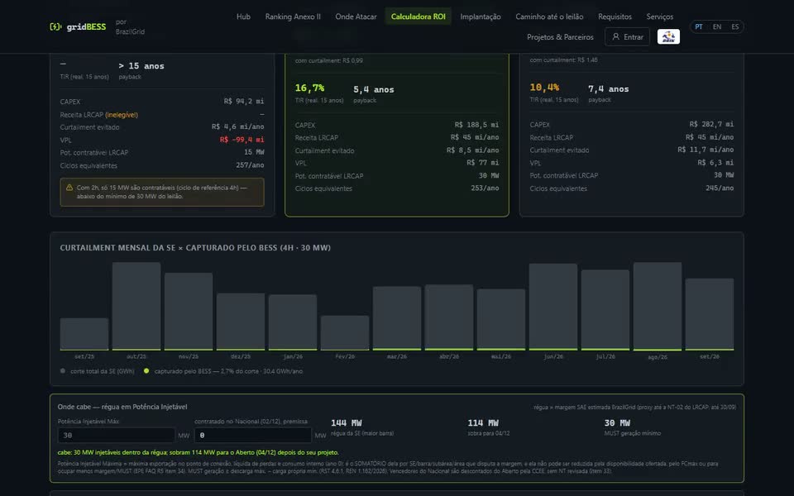This screenshot has height=496, width=794.
Task: Switch language to ES
Action: coord(734,26)
